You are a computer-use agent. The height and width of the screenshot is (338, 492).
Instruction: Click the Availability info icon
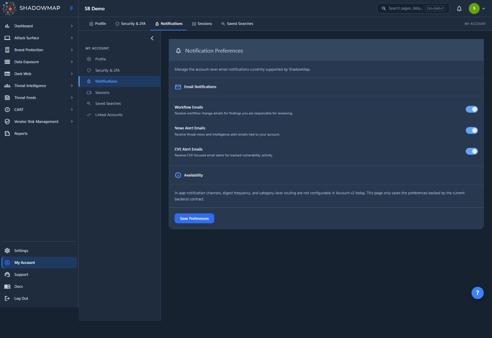click(x=178, y=175)
